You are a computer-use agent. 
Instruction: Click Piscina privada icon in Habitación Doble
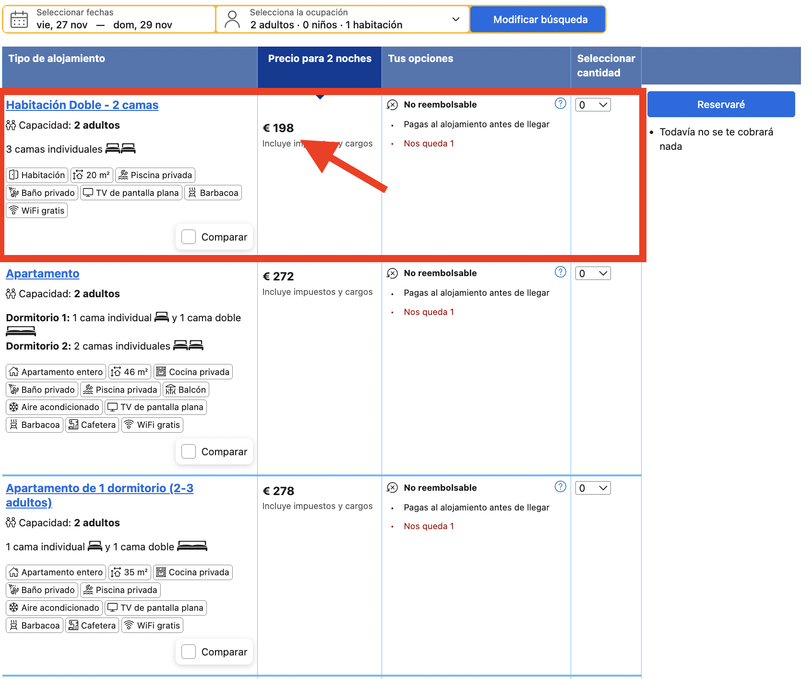pos(123,175)
